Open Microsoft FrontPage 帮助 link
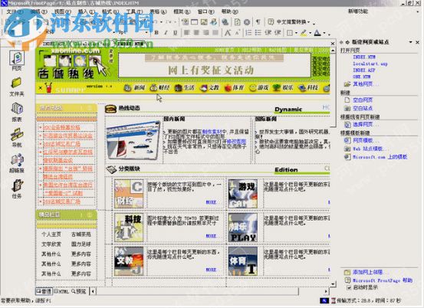The width and height of the screenshot is (424, 308). (383, 280)
